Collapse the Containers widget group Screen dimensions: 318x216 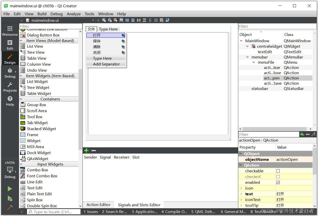(21, 99)
